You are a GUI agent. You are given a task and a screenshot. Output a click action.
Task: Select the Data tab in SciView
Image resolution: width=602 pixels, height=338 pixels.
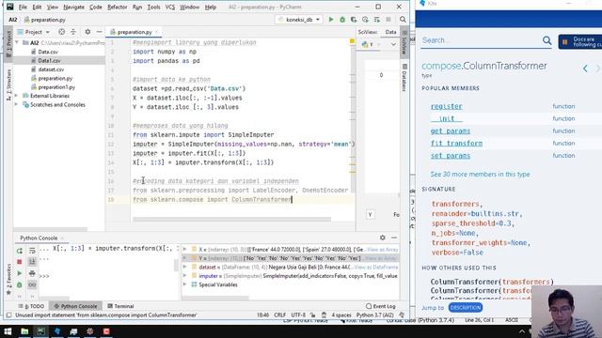390,32
